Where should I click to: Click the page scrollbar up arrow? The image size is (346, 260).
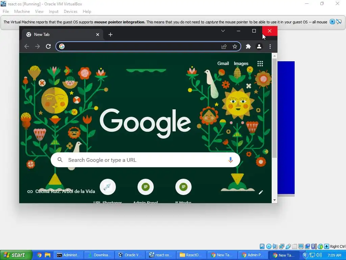pos(274,56)
